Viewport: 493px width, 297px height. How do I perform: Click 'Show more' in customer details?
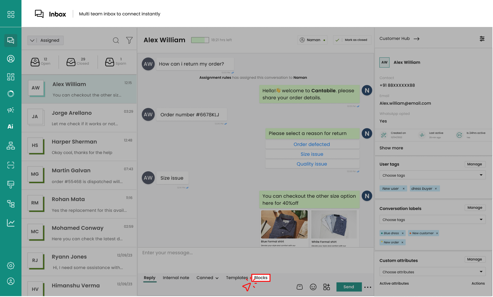tap(391, 148)
